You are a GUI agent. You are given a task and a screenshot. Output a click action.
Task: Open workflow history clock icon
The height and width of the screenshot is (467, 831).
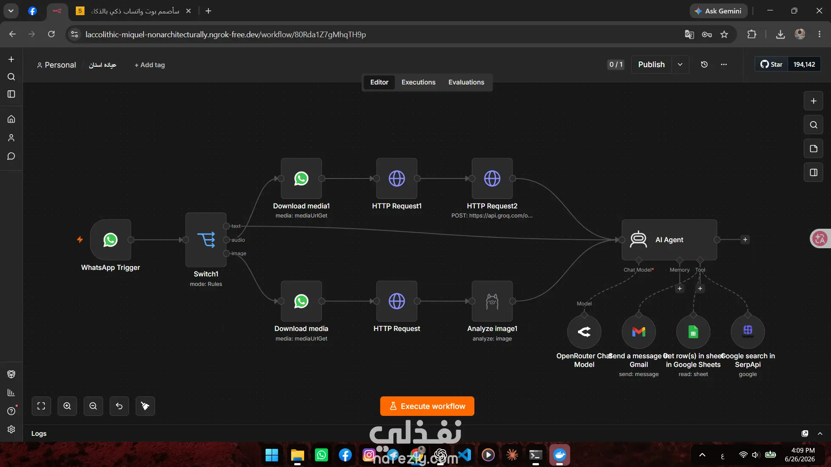click(704, 65)
